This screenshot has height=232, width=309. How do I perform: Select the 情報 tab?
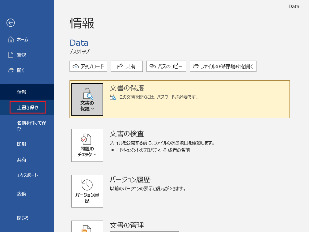point(27,92)
